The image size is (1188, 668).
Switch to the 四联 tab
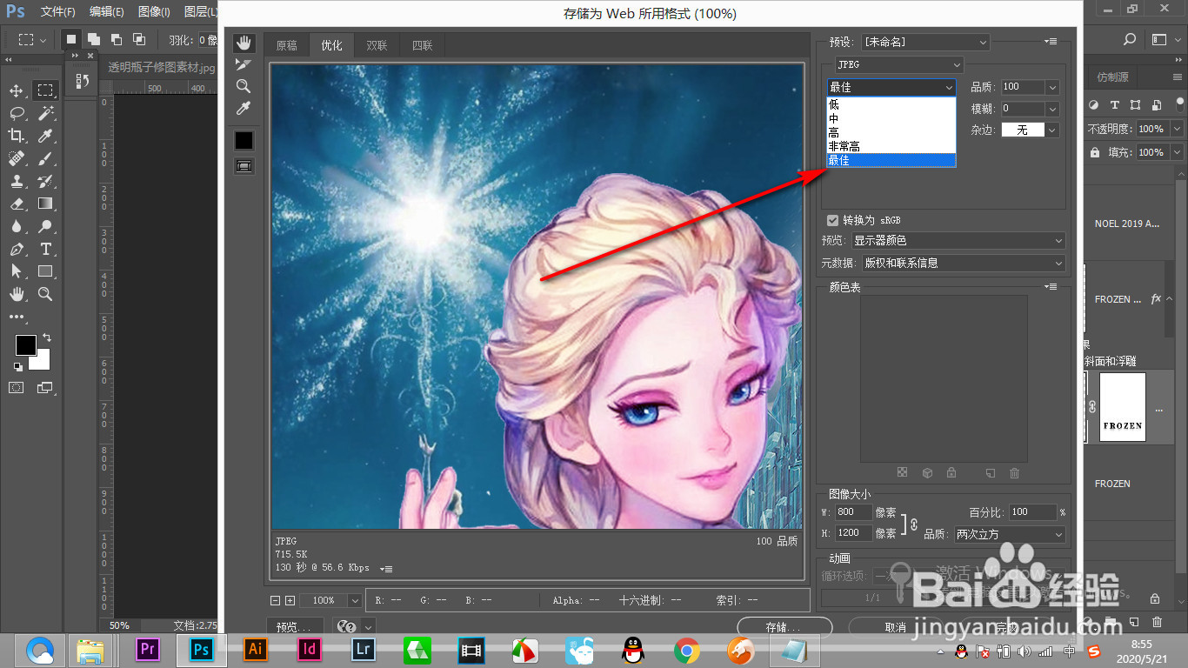pyautogui.click(x=422, y=46)
